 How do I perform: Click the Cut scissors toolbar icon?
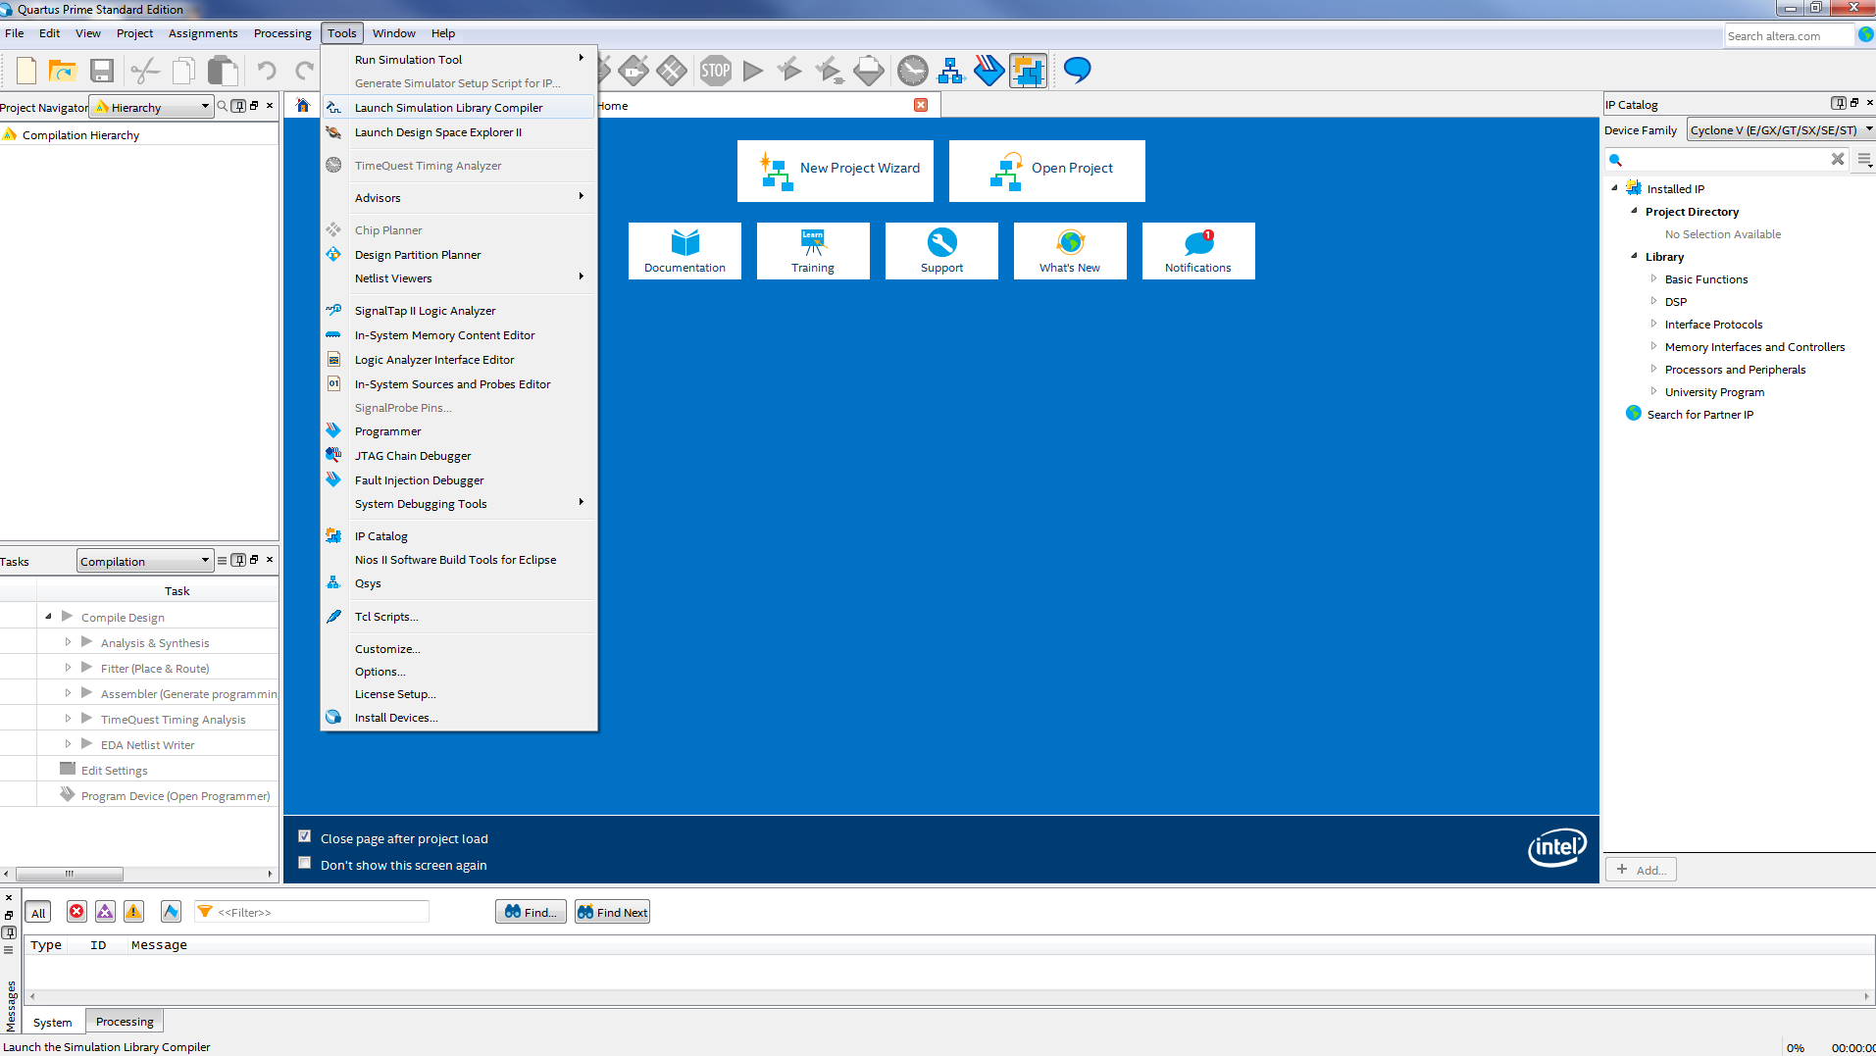coord(144,71)
